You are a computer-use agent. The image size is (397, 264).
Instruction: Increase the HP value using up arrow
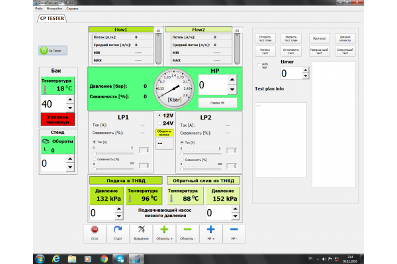tap(232, 81)
